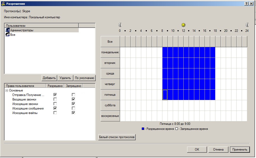Screen dimensions: 256x158
Task: Check Разрешено for Входящие звонки
Action: point(55,99)
